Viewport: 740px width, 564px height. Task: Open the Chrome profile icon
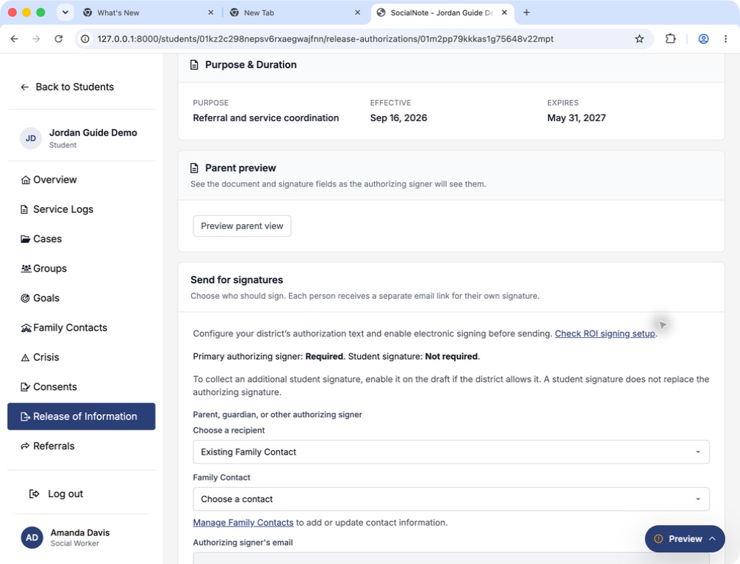[x=703, y=39]
